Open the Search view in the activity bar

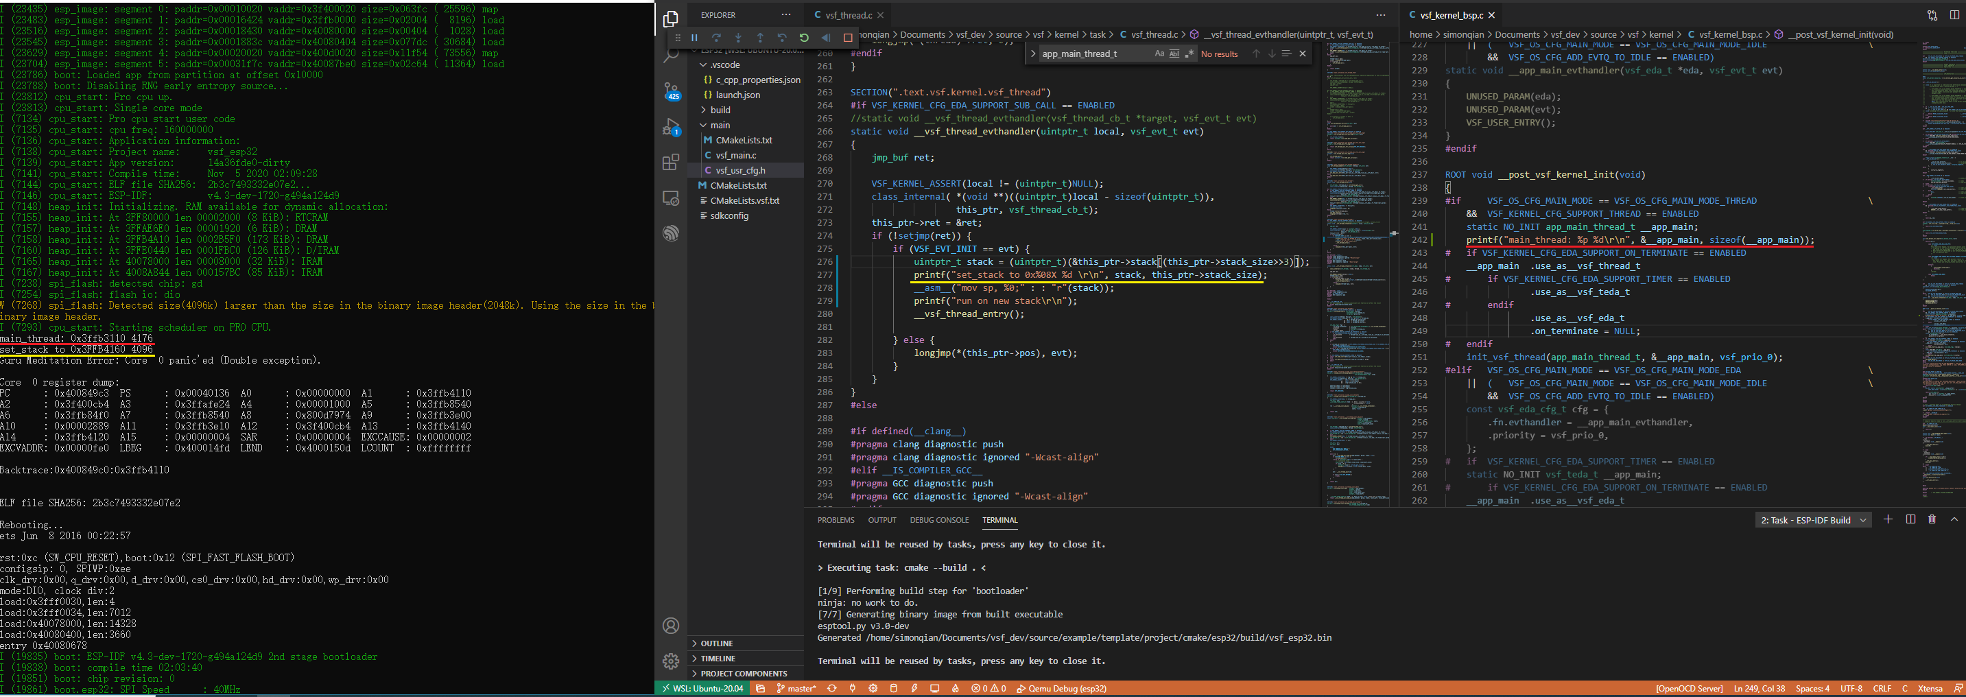tap(671, 55)
